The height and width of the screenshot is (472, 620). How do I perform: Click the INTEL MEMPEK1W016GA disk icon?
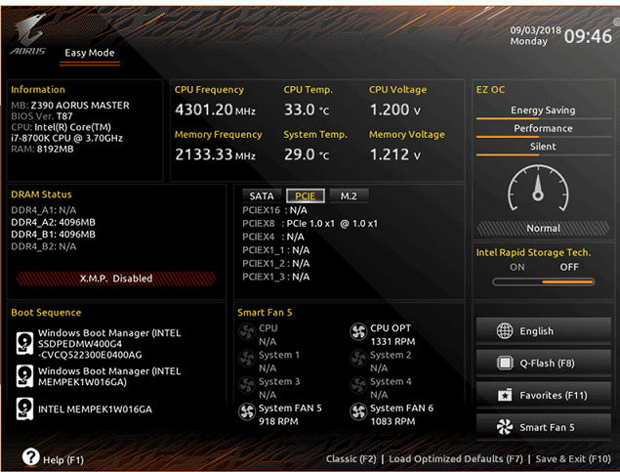click(x=24, y=408)
